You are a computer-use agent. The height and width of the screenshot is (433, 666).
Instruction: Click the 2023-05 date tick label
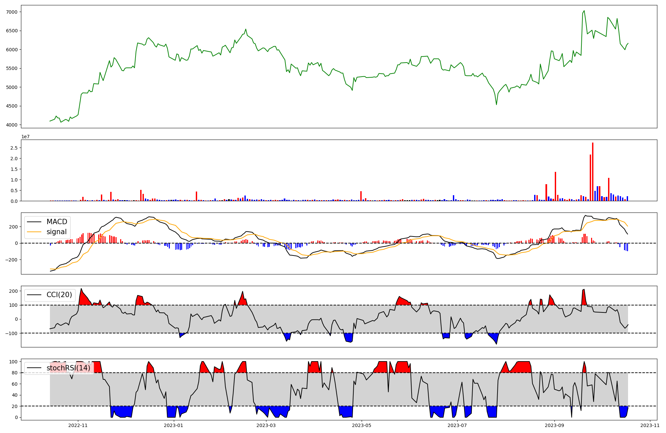362,425
